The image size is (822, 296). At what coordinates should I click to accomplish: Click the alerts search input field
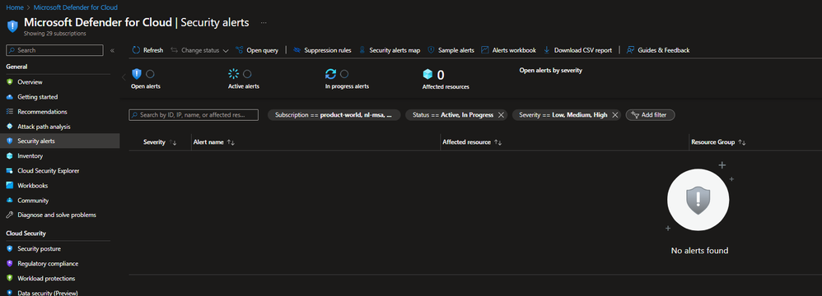point(194,115)
